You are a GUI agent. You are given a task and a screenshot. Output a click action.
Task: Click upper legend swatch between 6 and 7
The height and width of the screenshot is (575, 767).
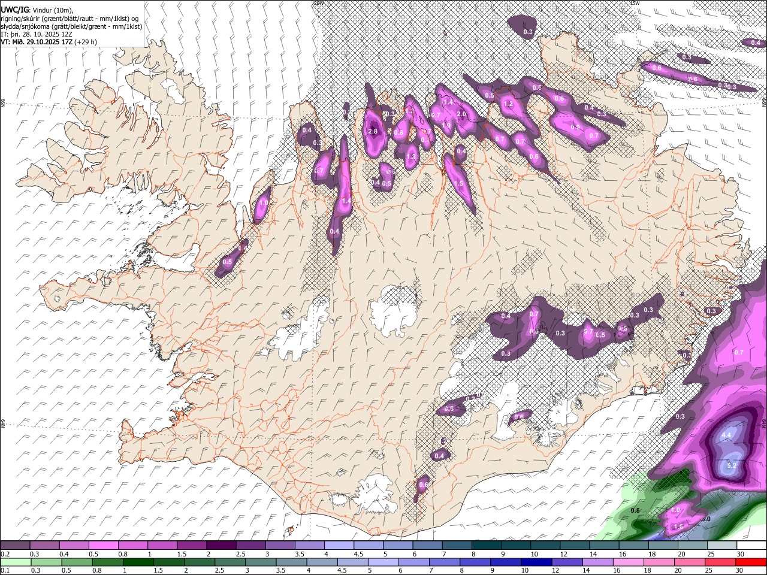pyautogui.click(x=428, y=545)
